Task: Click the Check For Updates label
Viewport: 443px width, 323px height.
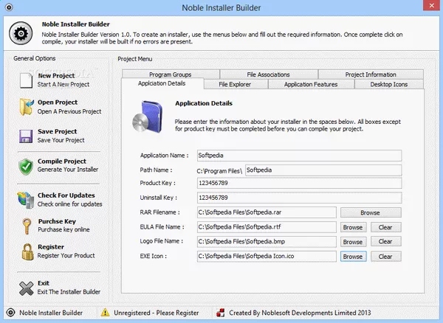Action: [x=66, y=195]
